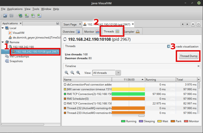Image resolution: width=203 pixels, height=133 pixels.
Task: Click the zoom out timeline icon
Action: 72,73
